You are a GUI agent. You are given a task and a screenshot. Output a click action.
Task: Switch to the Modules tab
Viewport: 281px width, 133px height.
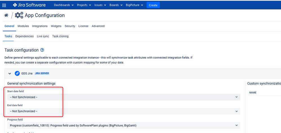pos(23,26)
